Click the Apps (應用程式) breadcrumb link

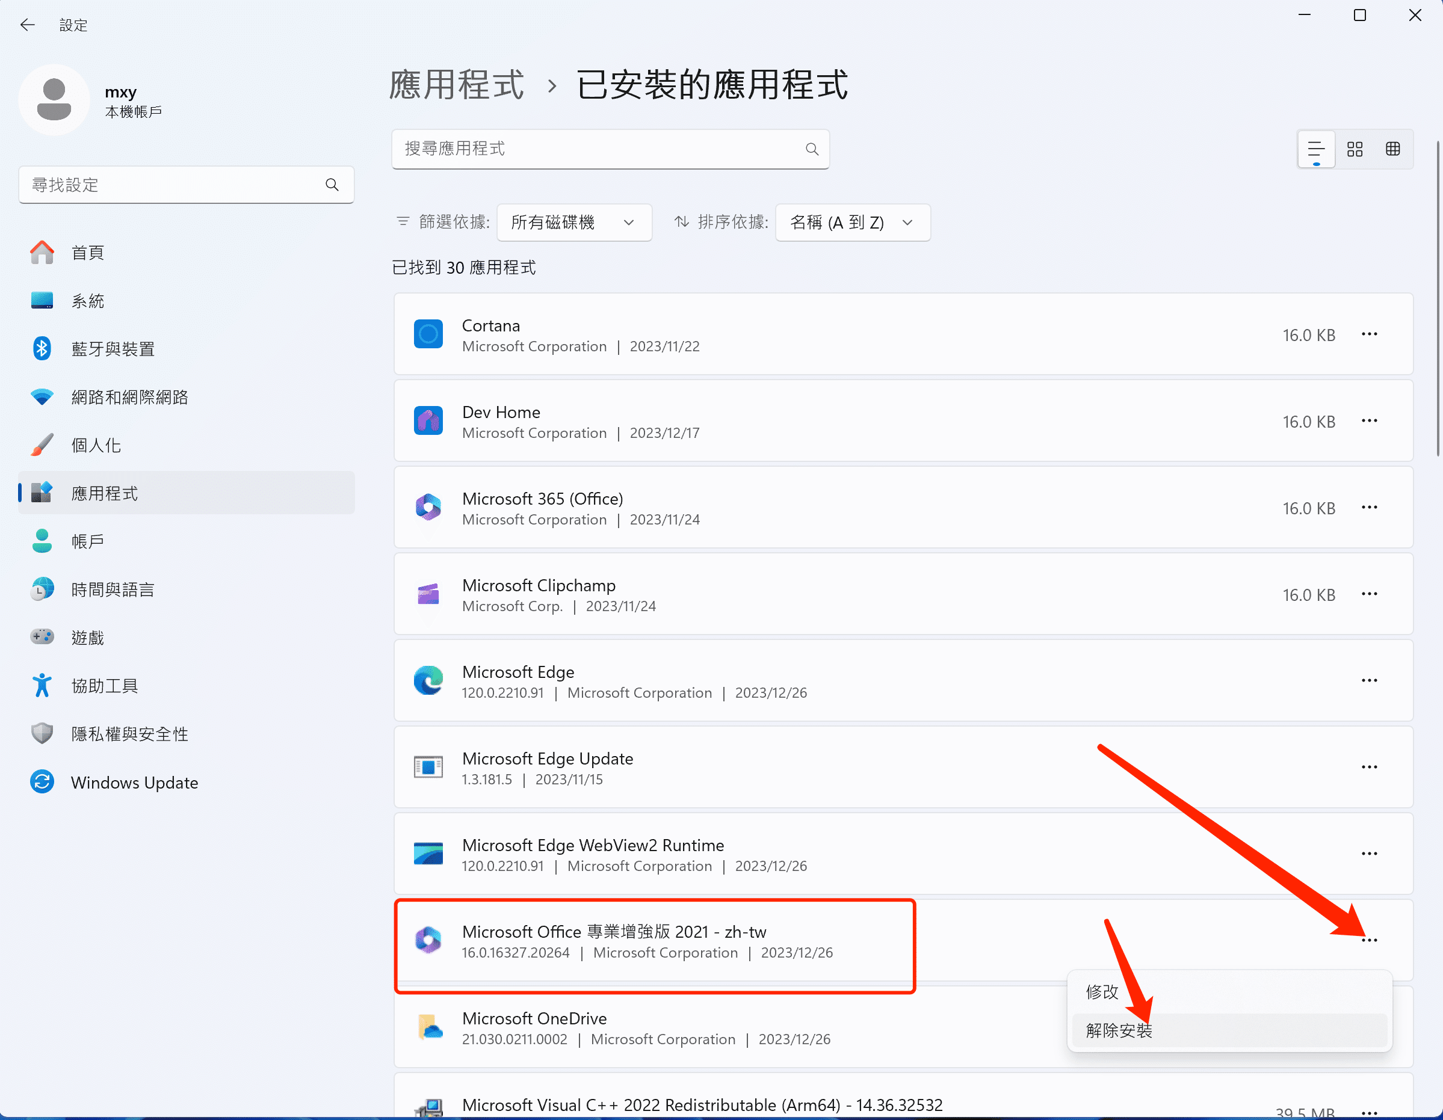457,85
